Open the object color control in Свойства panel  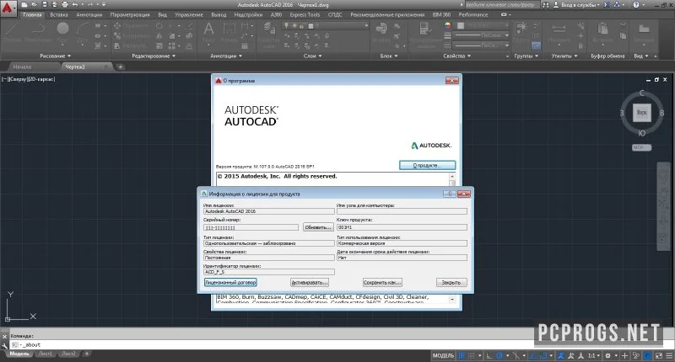pyautogui.click(x=482, y=26)
